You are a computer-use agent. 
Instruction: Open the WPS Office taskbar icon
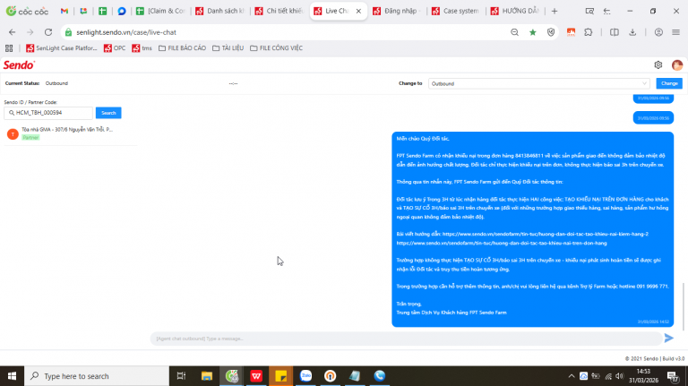pyautogui.click(x=256, y=376)
